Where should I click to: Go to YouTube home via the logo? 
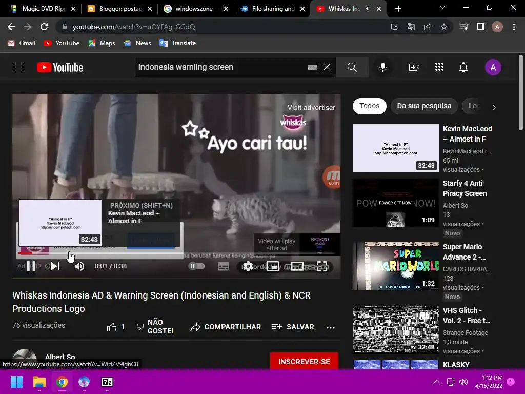point(60,67)
